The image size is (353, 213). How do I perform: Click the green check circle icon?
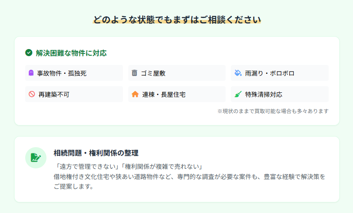click(29, 53)
